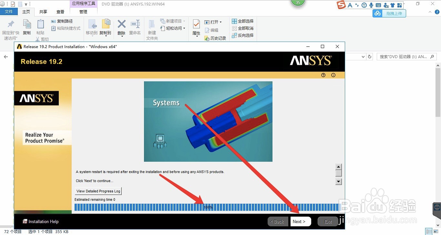Switch to the 查看 ribbon tab
Screen dimensions: 441x235
[60, 12]
